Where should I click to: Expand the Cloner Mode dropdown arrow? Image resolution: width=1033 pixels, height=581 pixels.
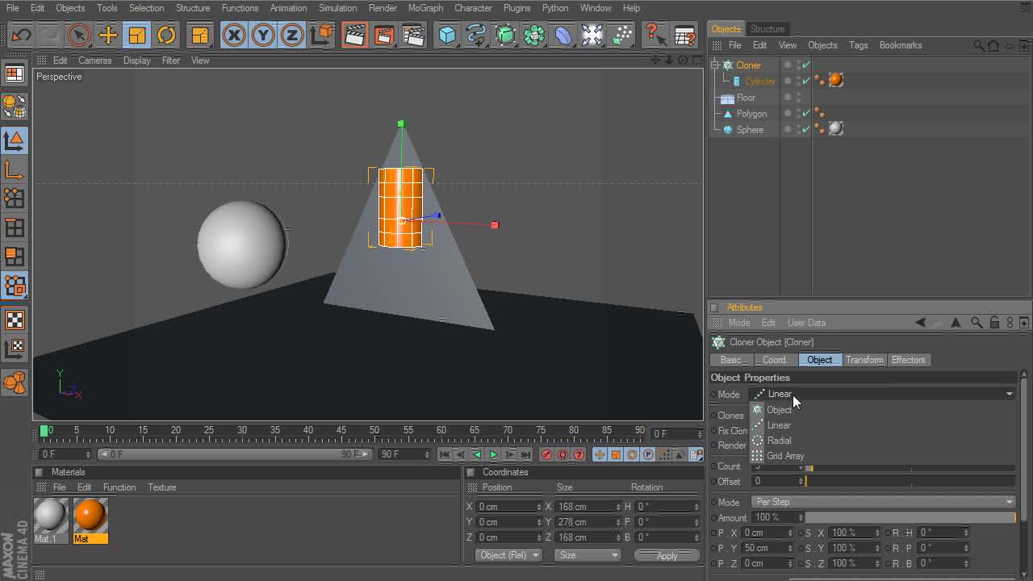tap(1009, 394)
